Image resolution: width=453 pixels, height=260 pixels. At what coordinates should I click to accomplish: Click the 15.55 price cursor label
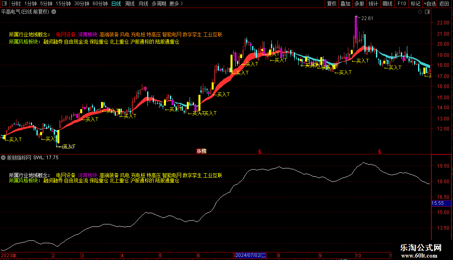click(441, 203)
